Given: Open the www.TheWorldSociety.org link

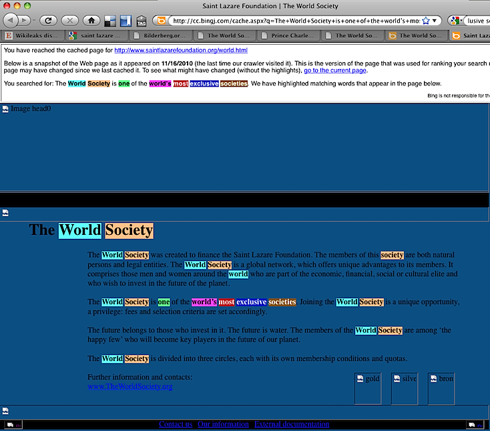Looking at the screenshot, I should tap(130, 386).
